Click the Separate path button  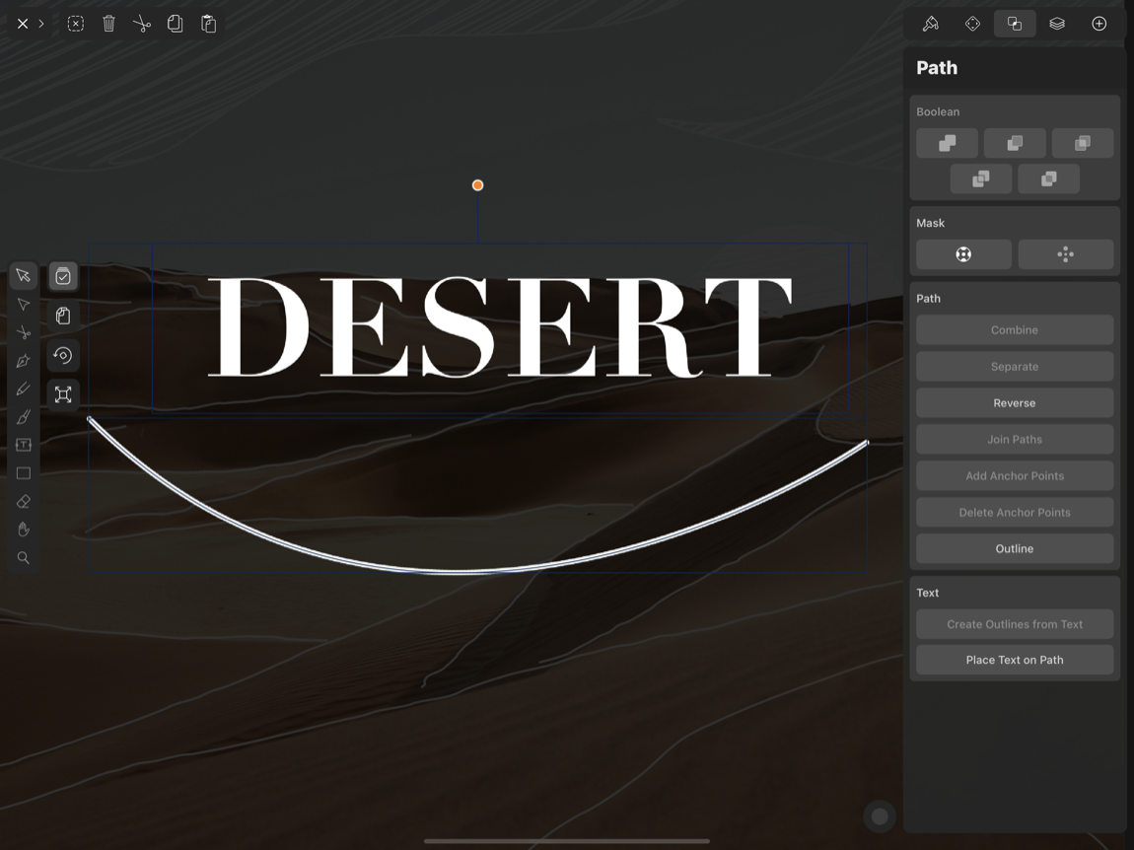coord(1015,366)
